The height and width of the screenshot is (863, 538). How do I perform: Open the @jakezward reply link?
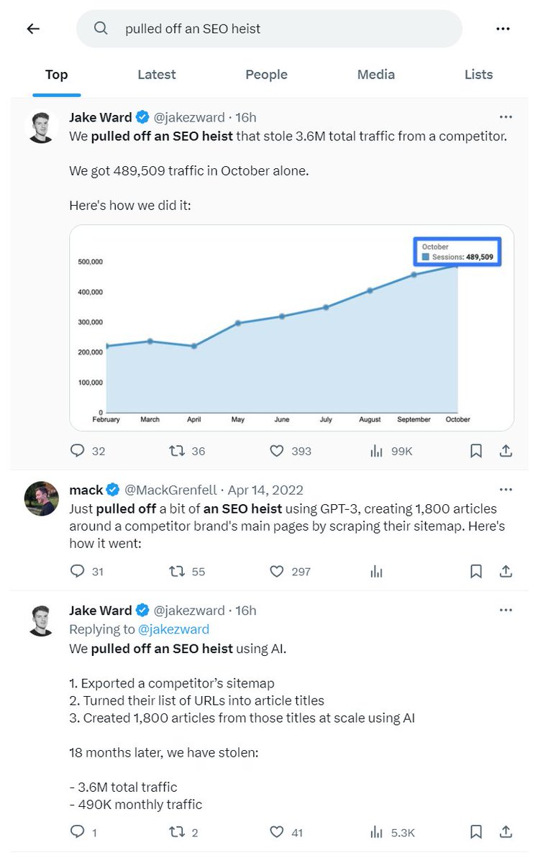(x=173, y=629)
